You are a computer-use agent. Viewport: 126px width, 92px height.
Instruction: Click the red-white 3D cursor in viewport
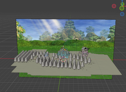[x=63, y=59]
